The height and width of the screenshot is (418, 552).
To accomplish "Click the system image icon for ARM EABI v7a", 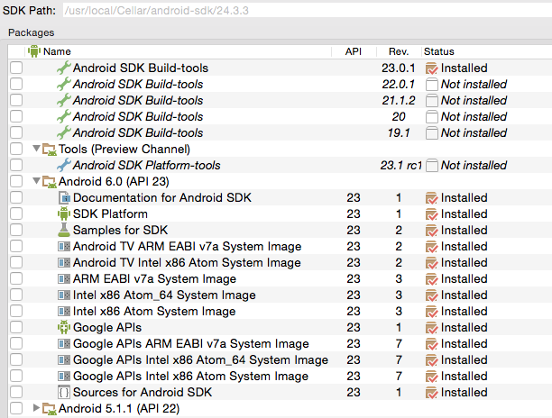I will pyautogui.click(x=64, y=278).
